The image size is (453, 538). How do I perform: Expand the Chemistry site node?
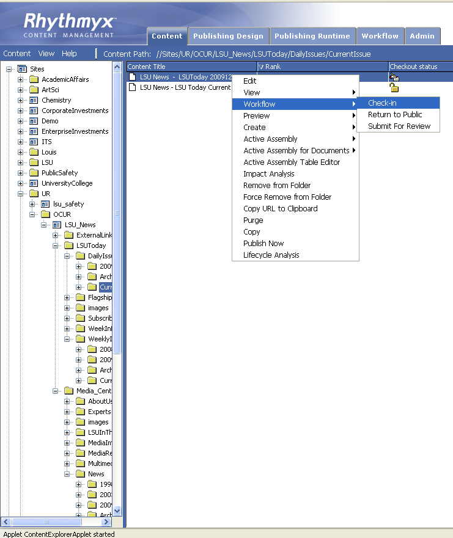pos(20,100)
